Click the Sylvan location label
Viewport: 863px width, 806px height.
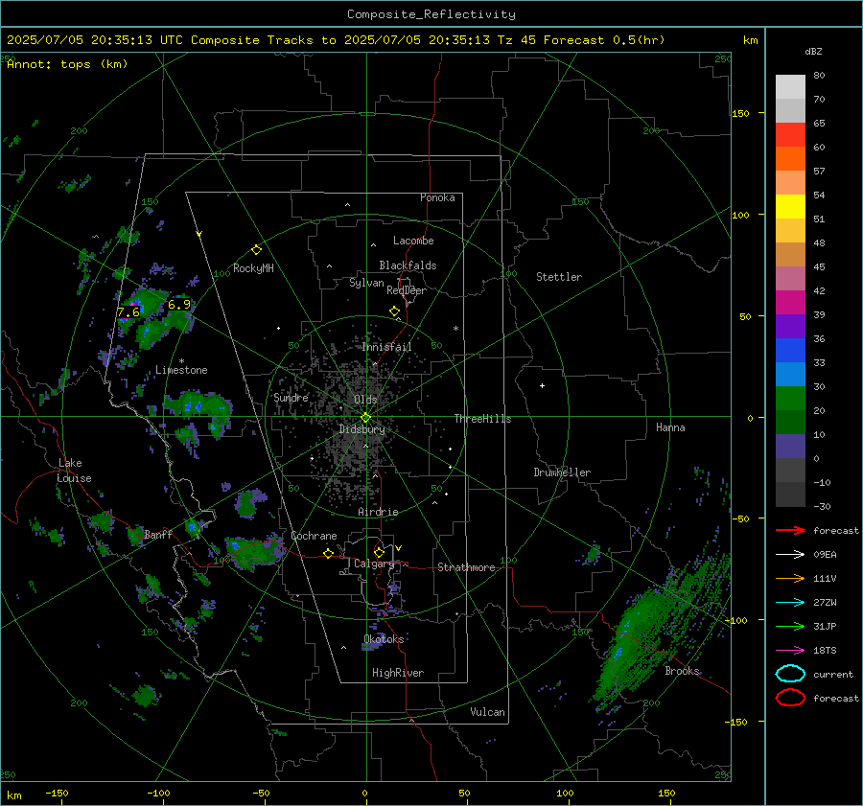(x=366, y=283)
